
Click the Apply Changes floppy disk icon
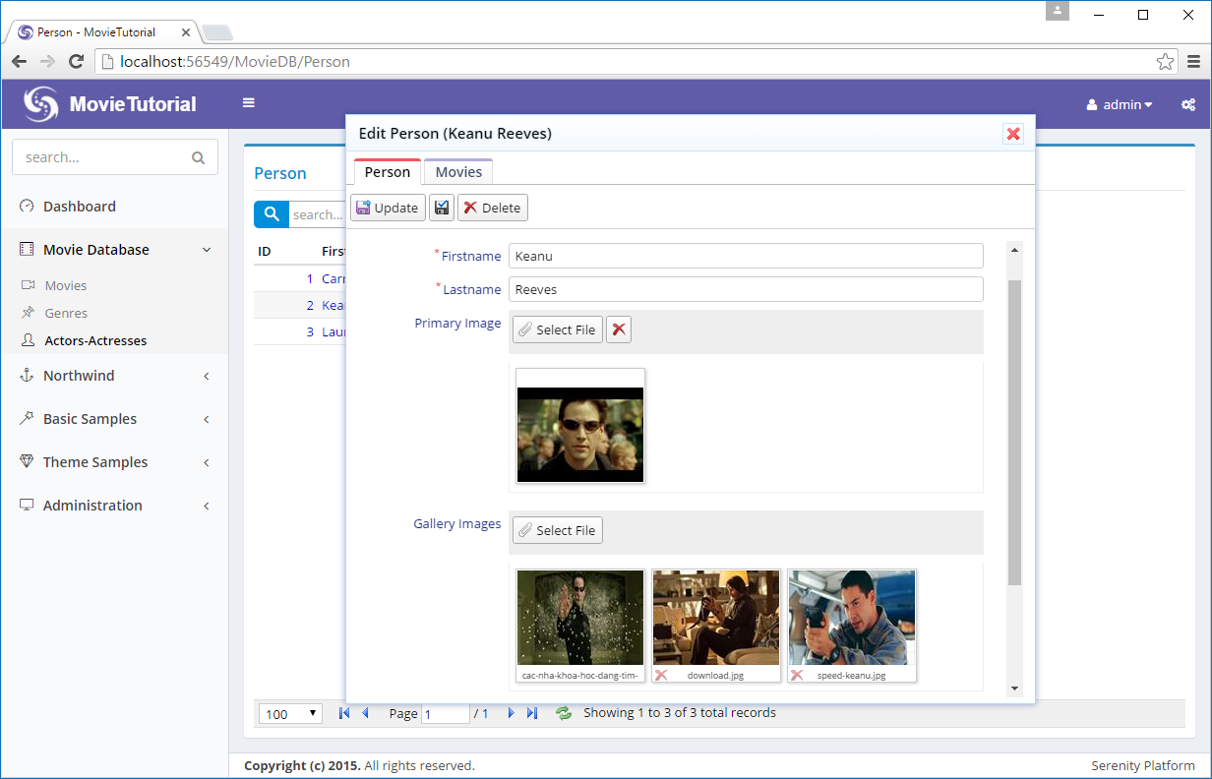pos(442,208)
